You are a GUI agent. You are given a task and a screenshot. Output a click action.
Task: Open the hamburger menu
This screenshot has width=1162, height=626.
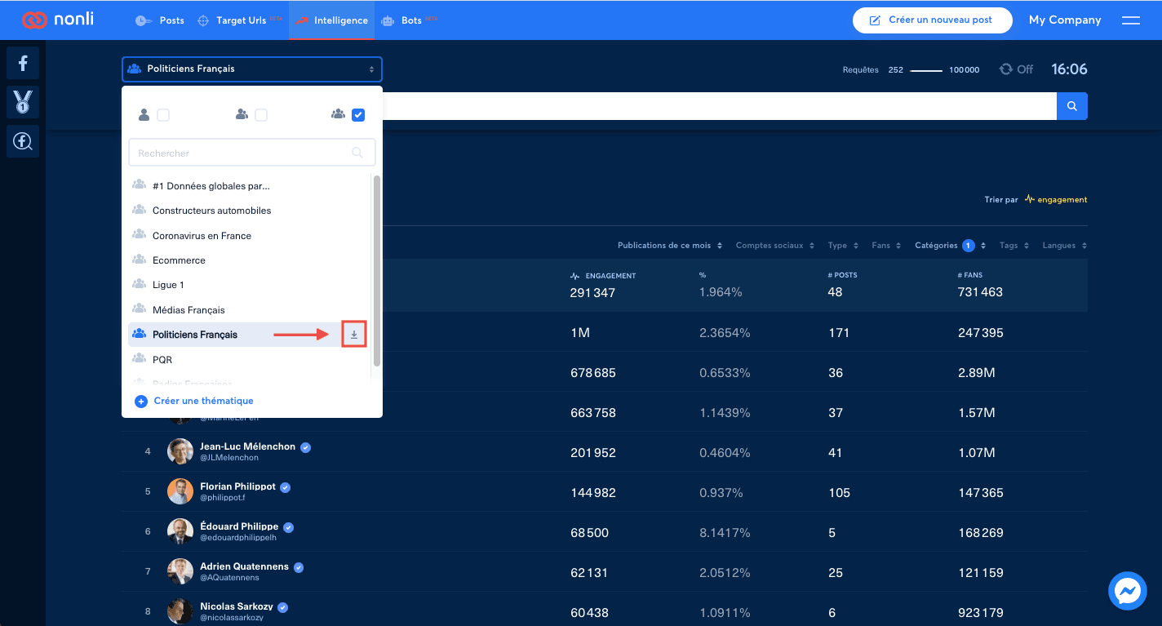(x=1131, y=20)
